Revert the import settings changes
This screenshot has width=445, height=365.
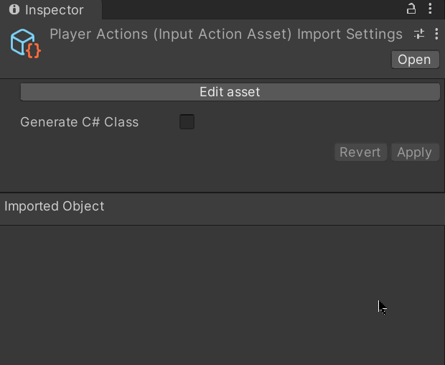pyautogui.click(x=360, y=152)
